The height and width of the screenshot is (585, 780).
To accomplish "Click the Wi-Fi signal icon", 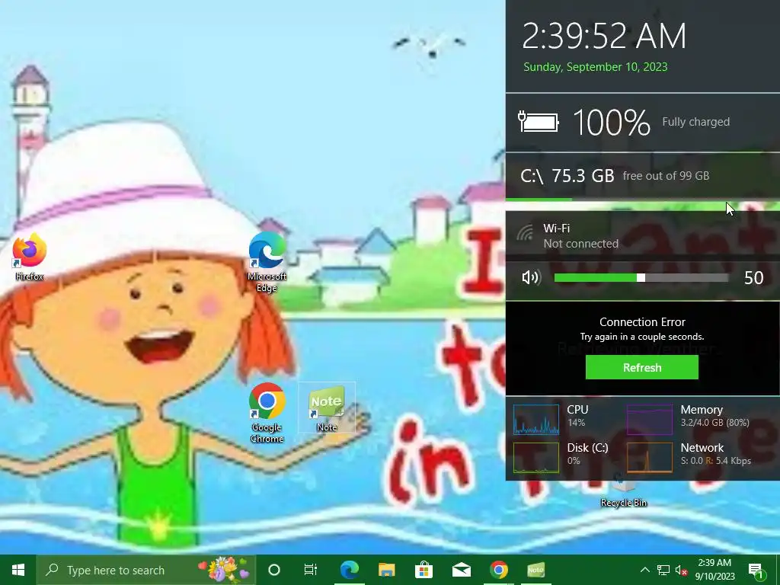I will point(524,232).
